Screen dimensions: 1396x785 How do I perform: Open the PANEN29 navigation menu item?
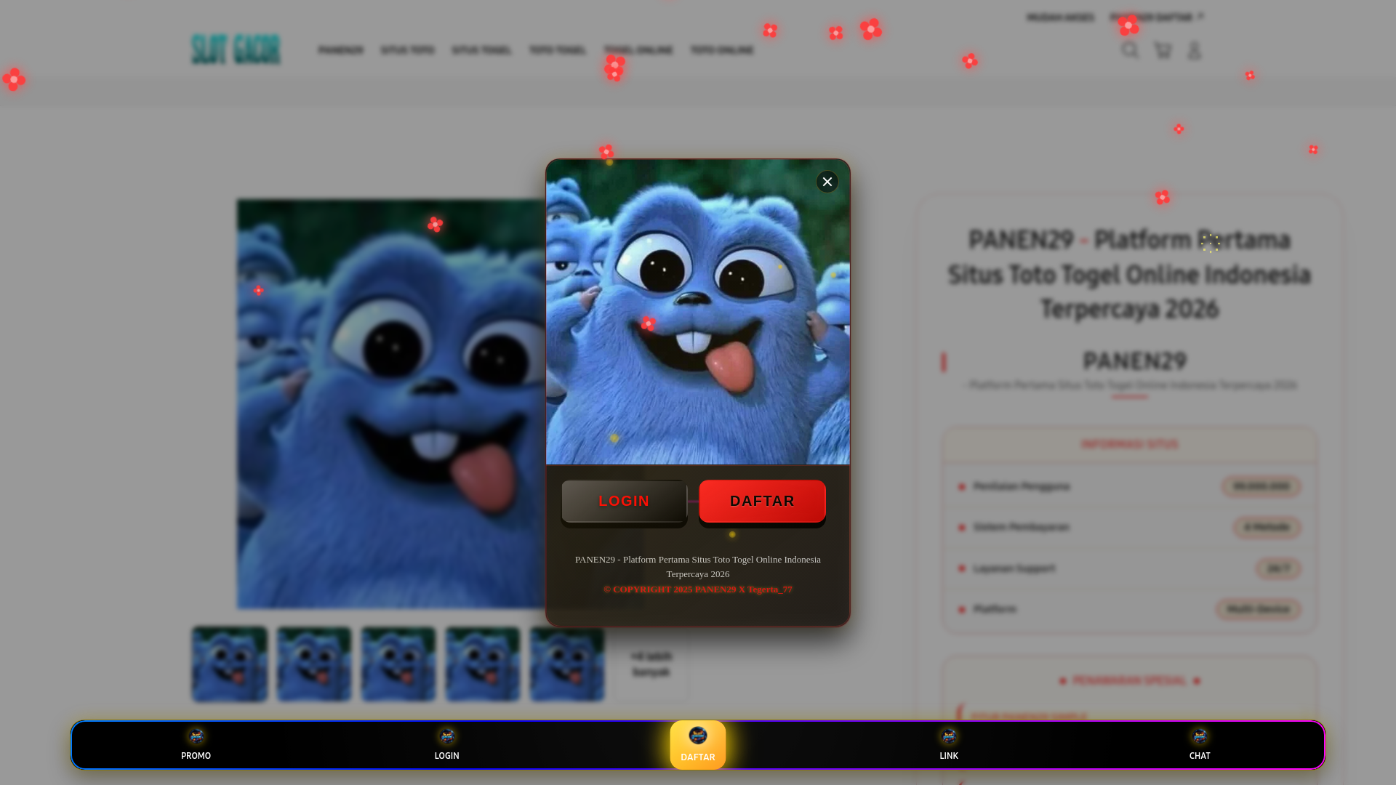pos(340,50)
